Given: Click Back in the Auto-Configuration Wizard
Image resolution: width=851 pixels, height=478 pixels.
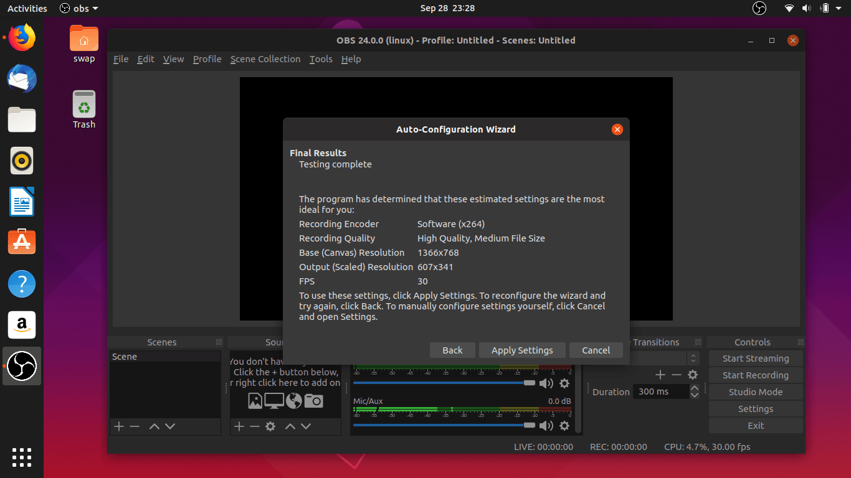Looking at the screenshot, I should coord(452,350).
